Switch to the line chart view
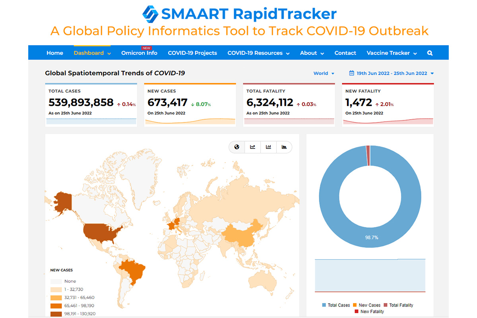The width and height of the screenshot is (477, 318). 253,147
